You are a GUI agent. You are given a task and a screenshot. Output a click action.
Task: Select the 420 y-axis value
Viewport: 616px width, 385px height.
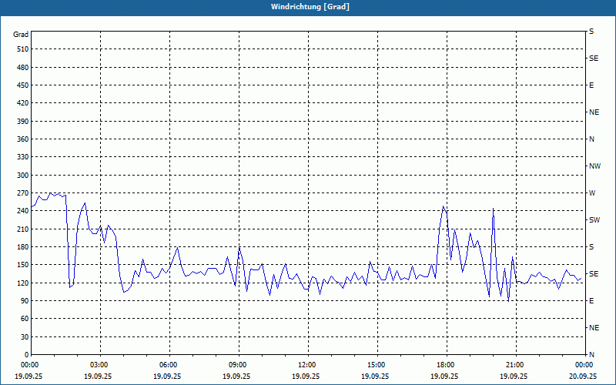[23, 103]
